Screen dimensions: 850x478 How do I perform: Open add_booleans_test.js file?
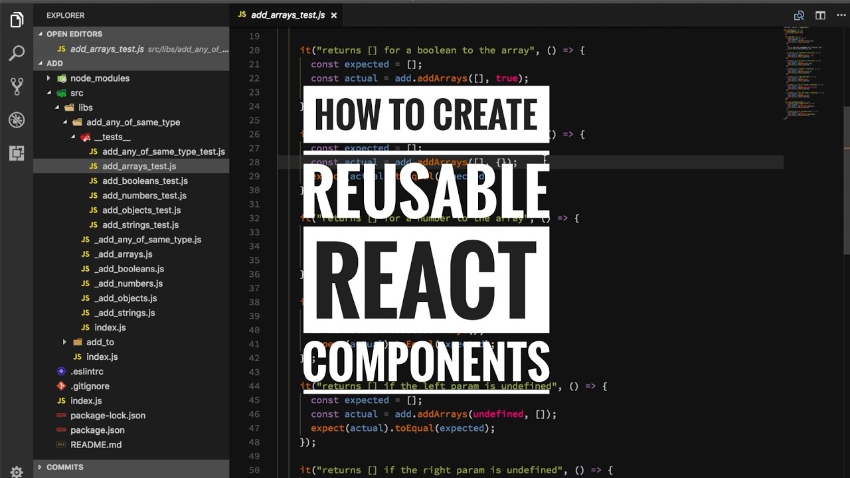pos(131,181)
